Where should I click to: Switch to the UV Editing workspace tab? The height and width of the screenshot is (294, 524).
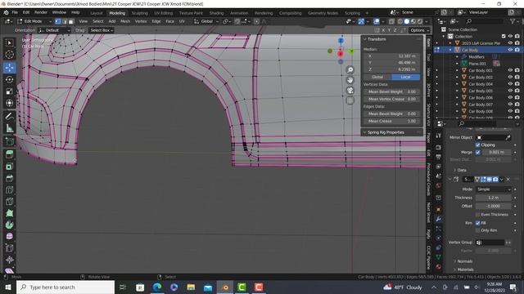point(163,13)
